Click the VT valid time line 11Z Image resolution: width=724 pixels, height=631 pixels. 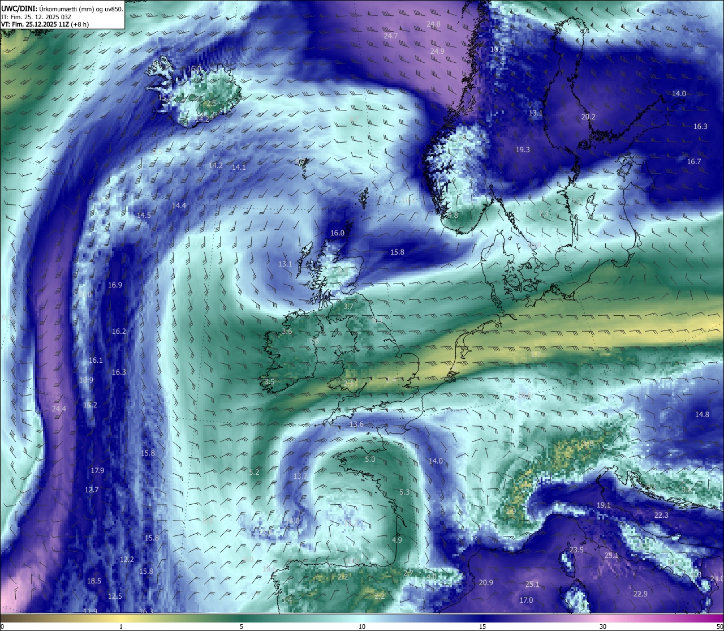(45, 24)
